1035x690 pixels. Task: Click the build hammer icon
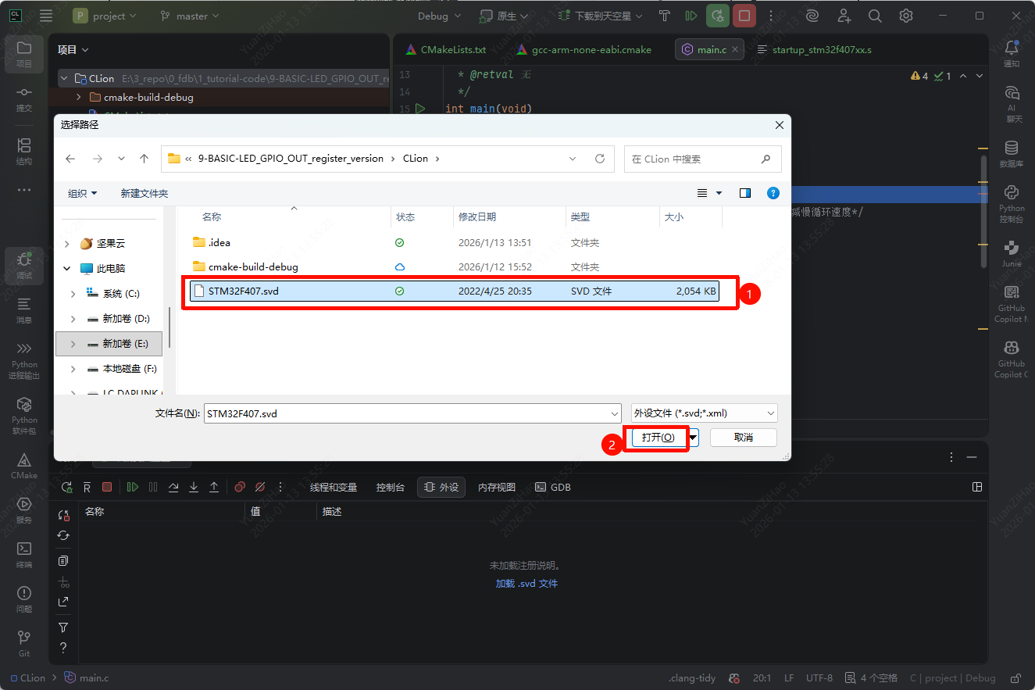(665, 16)
